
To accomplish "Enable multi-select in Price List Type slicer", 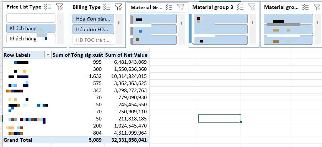I will tap(49, 7).
